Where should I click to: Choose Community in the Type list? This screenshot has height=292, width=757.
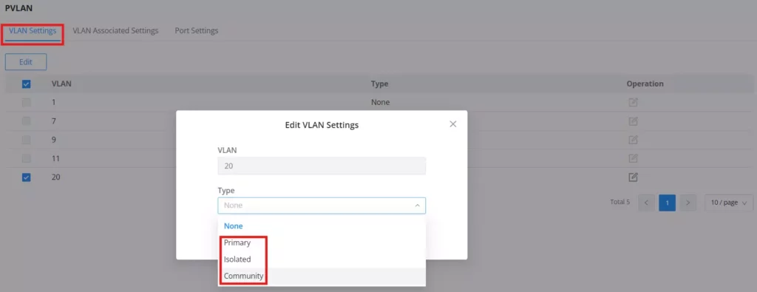pos(322,276)
